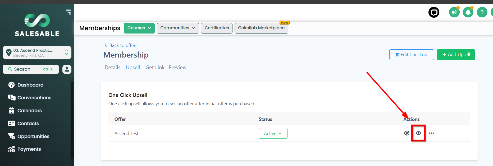Click the sidebar vertical scrollbar
Screen dimensions: 493x166
tap(72, 120)
